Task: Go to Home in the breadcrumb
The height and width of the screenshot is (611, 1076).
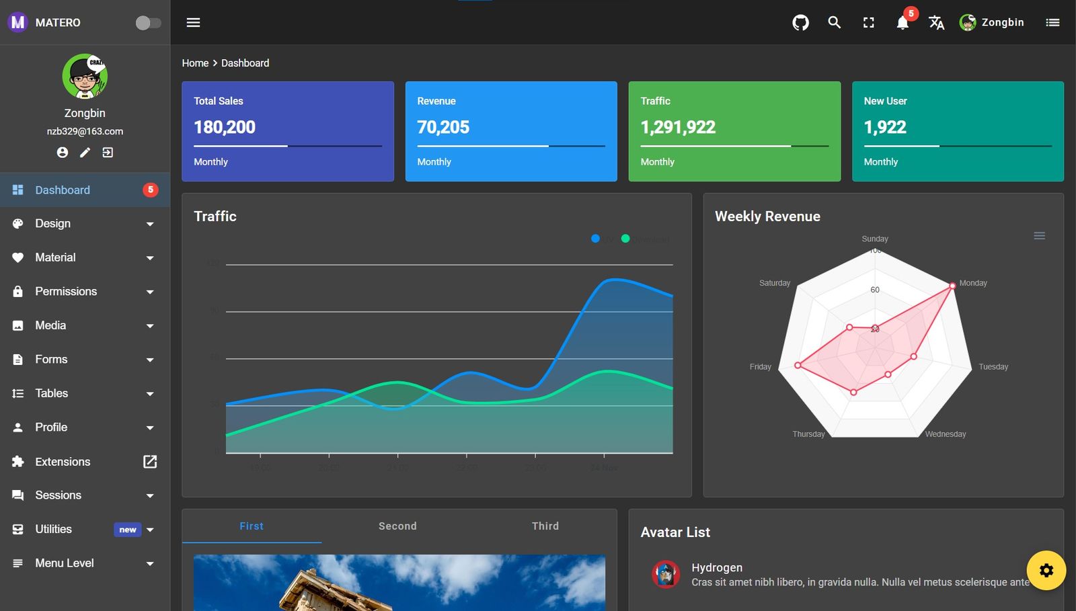Action: (195, 63)
